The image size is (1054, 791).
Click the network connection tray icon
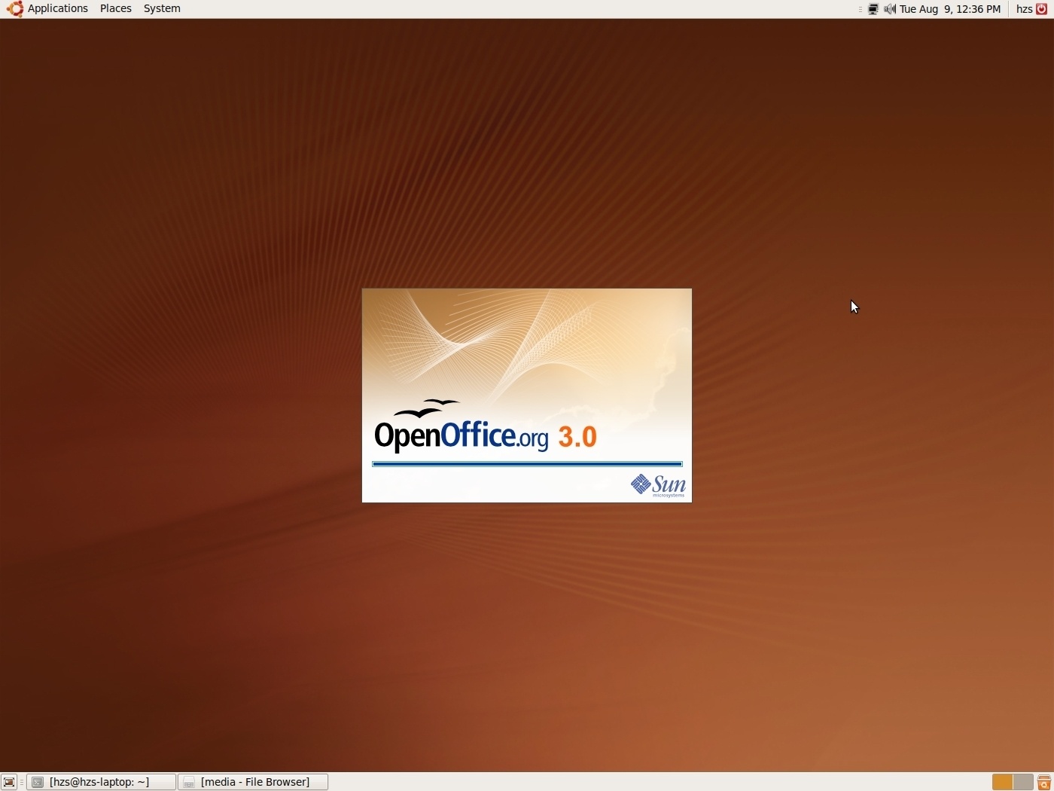click(873, 9)
